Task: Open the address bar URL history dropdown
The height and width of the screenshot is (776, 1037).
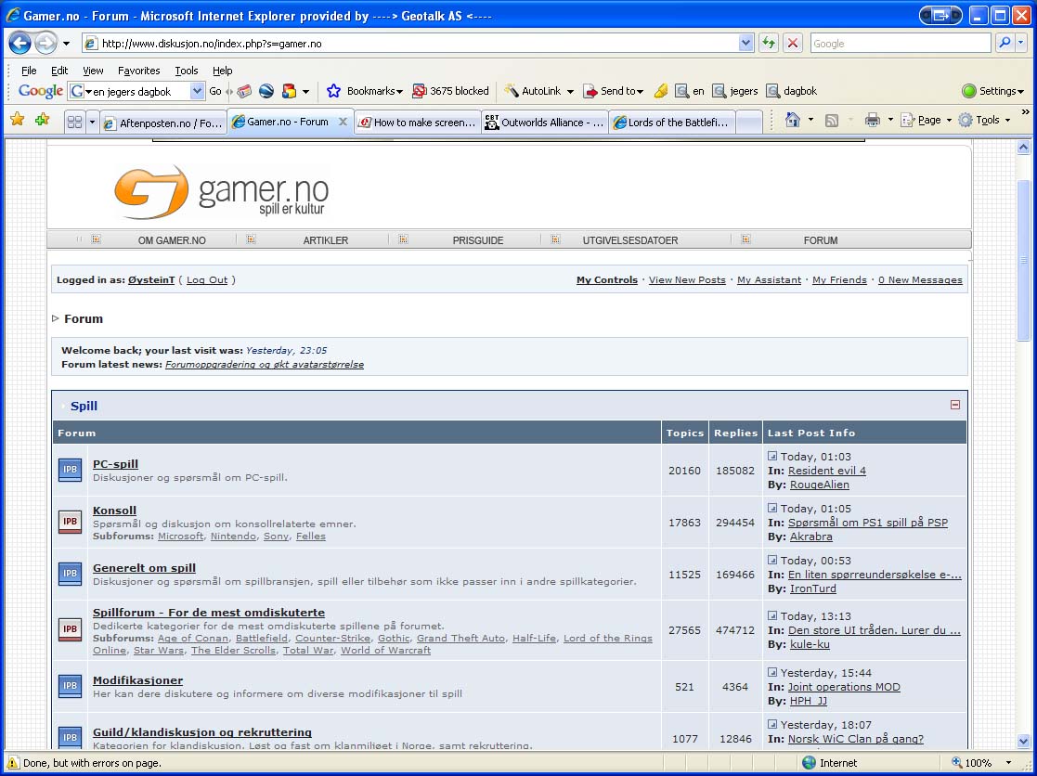Action: [746, 43]
